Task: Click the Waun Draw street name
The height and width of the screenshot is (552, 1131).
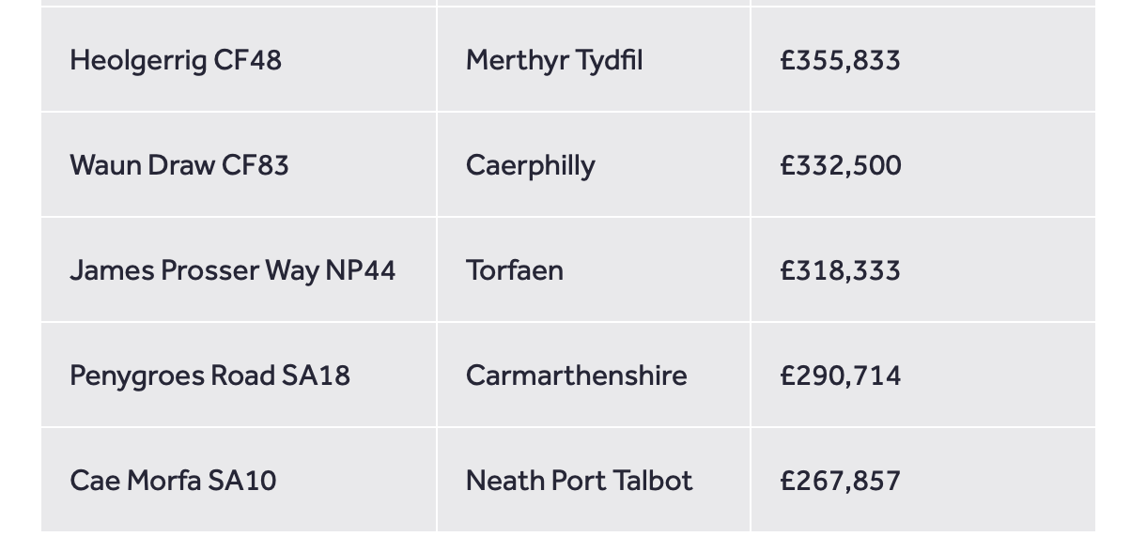Action: click(x=143, y=166)
